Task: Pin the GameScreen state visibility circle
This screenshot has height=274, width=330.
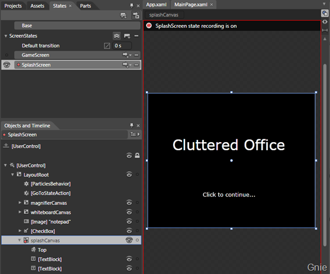Action: pyautogui.click(x=7, y=55)
